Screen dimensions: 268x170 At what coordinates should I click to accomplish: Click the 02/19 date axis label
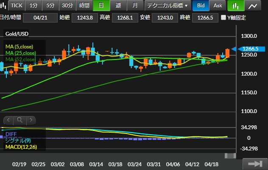tap(19, 164)
